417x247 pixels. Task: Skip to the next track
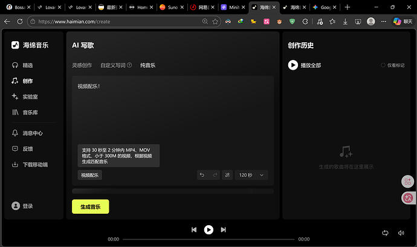tap(224, 229)
